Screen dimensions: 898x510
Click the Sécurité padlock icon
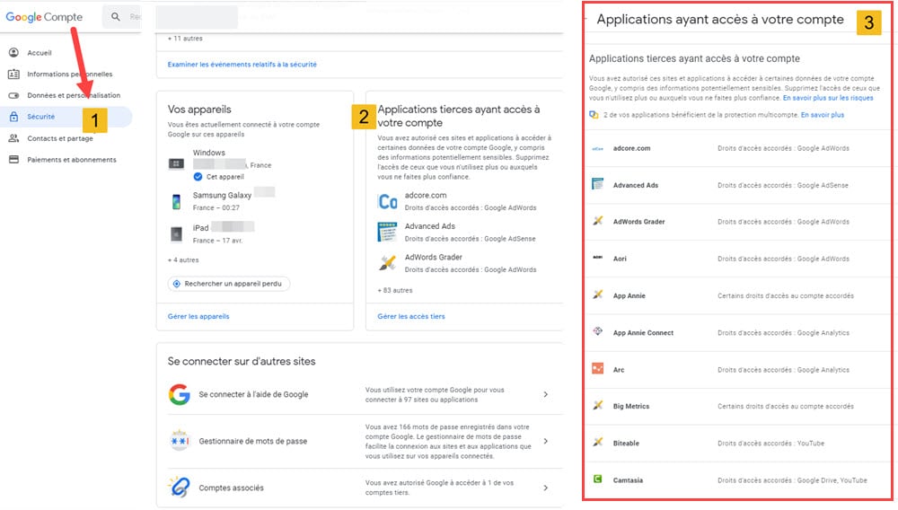pos(13,116)
